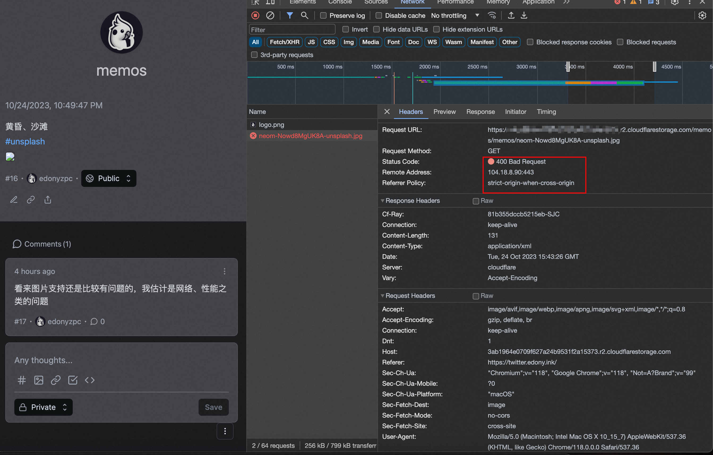The height and width of the screenshot is (455, 713).
Task: Open the #unsplash hashtag link
Action: [x=25, y=141]
